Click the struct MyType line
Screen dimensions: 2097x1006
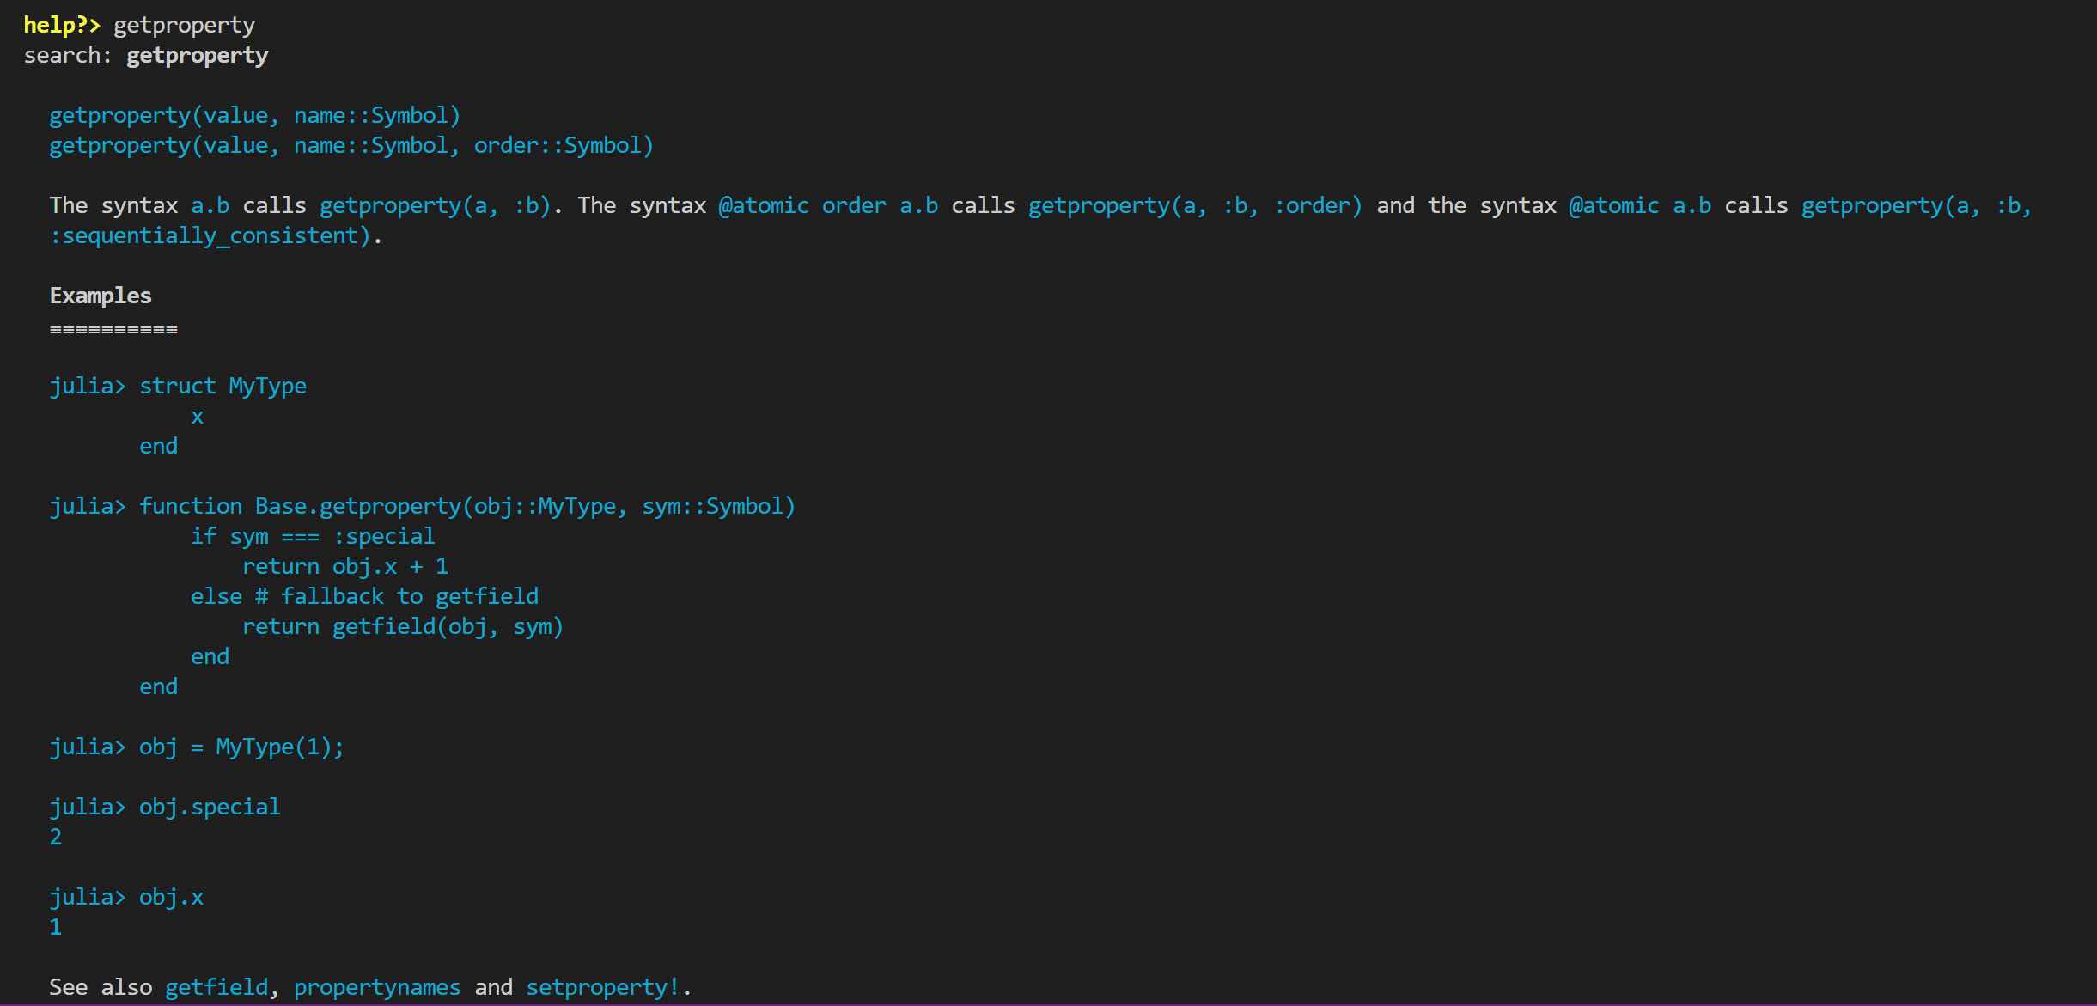[223, 386]
